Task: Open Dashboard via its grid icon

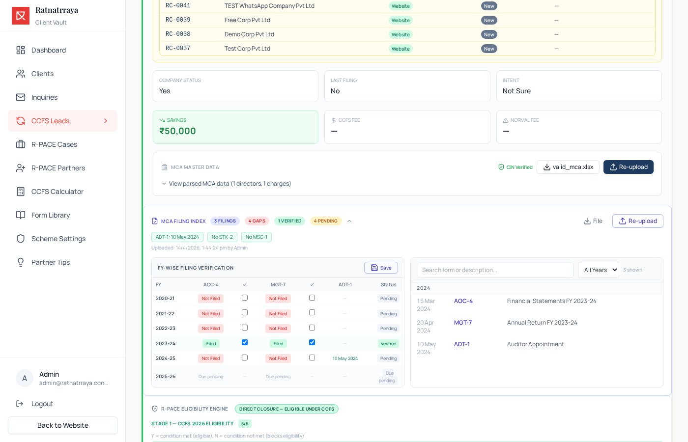Action: 21,50
